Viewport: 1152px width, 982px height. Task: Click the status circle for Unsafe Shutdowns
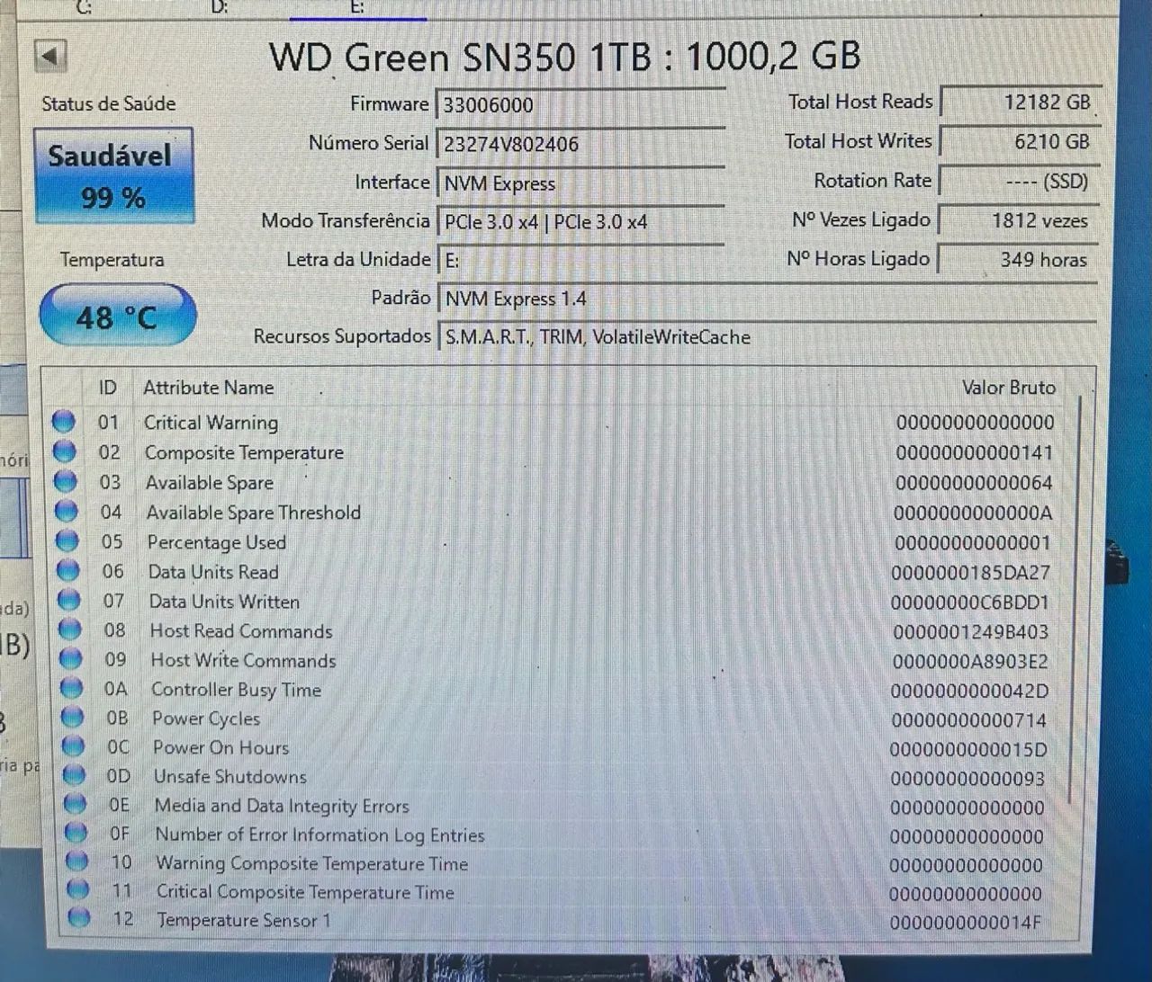coord(75,775)
